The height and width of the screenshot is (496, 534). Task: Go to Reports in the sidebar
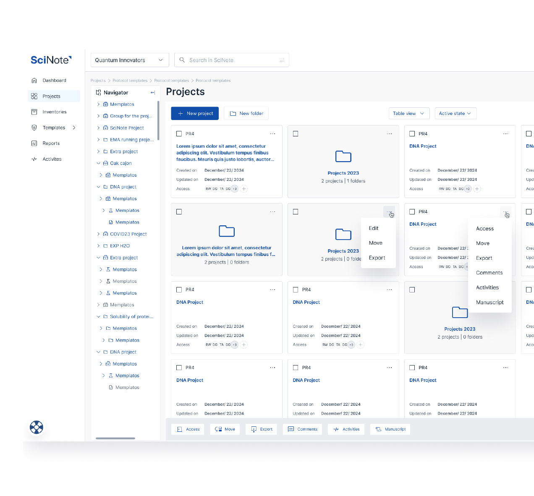click(x=51, y=144)
